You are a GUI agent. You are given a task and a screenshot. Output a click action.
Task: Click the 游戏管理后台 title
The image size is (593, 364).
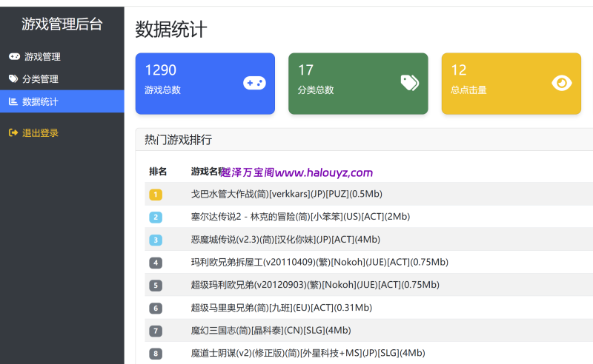62,24
